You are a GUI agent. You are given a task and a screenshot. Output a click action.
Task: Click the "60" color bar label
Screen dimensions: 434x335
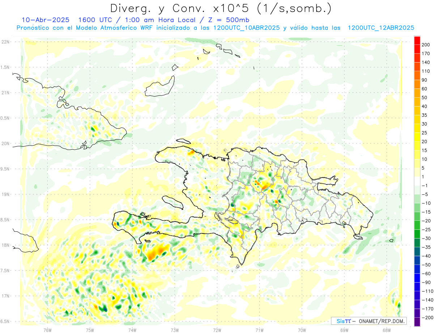coord(425,89)
